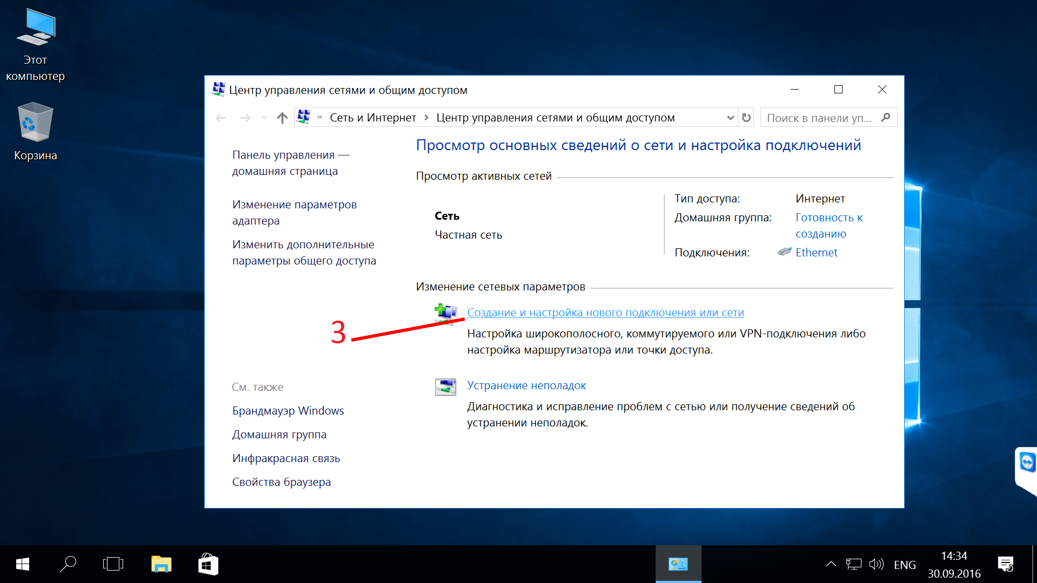Close the network center window

click(882, 90)
